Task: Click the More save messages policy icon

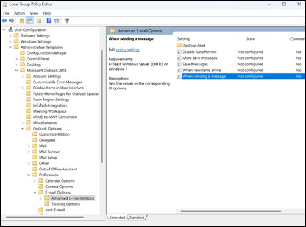Action: coord(179,58)
